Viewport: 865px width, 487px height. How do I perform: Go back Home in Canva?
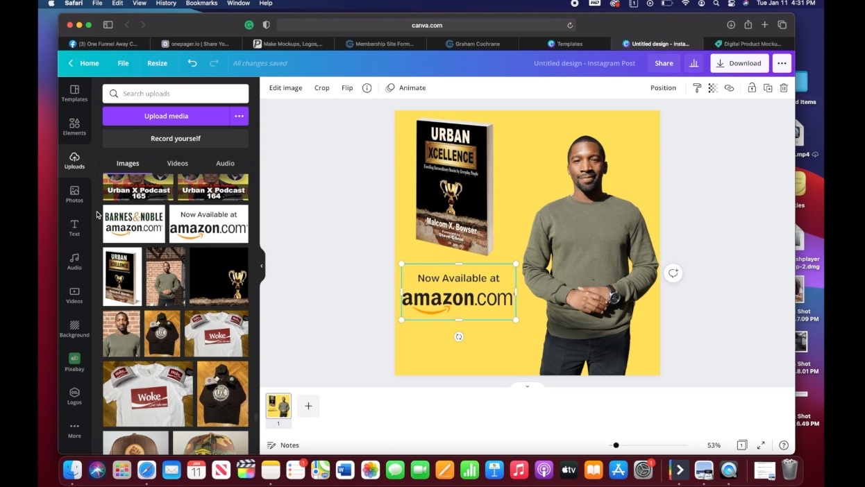coord(83,63)
